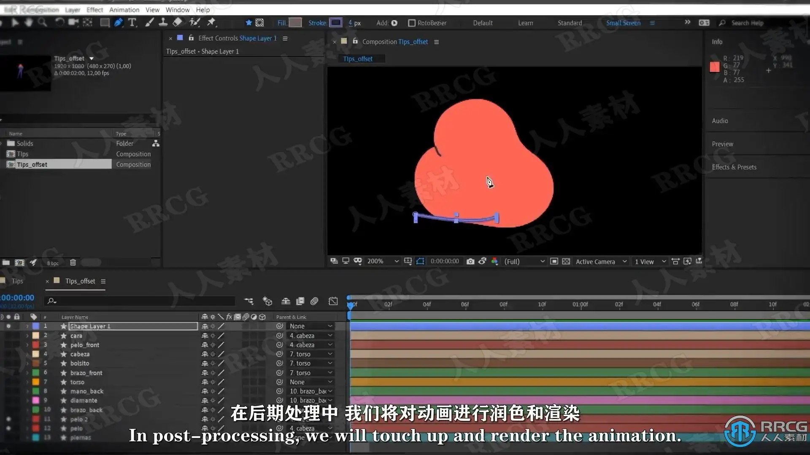Expand the Effects & Presets panel
The height and width of the screenshot is (455, 810).
(x=734, y=167)
